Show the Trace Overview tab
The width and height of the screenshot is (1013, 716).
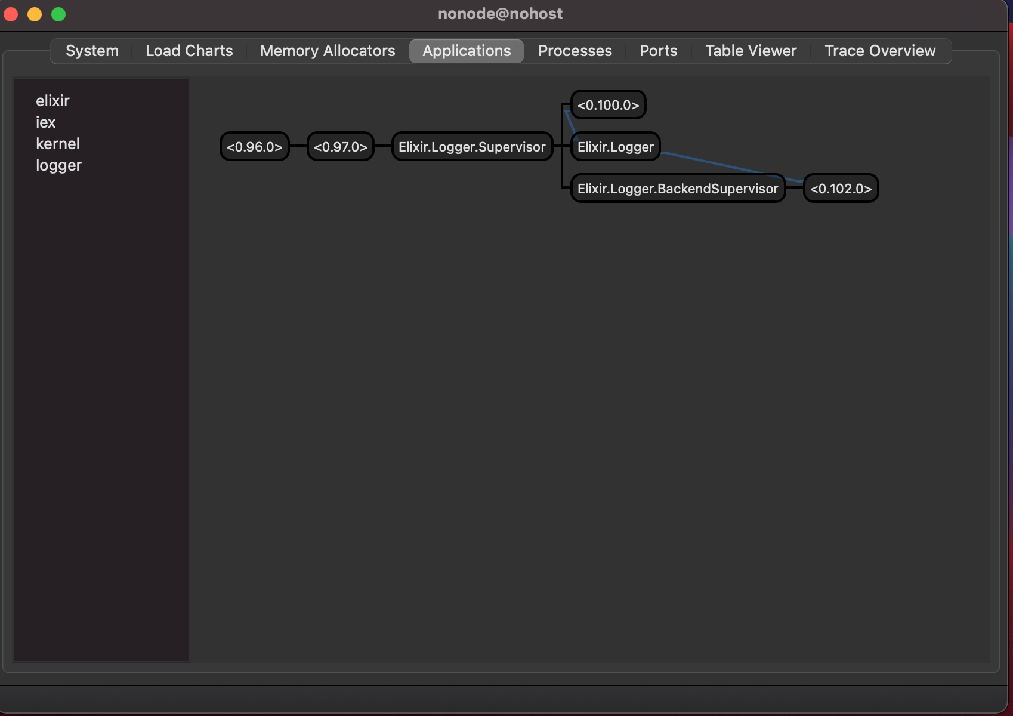[x=880, y=51]
